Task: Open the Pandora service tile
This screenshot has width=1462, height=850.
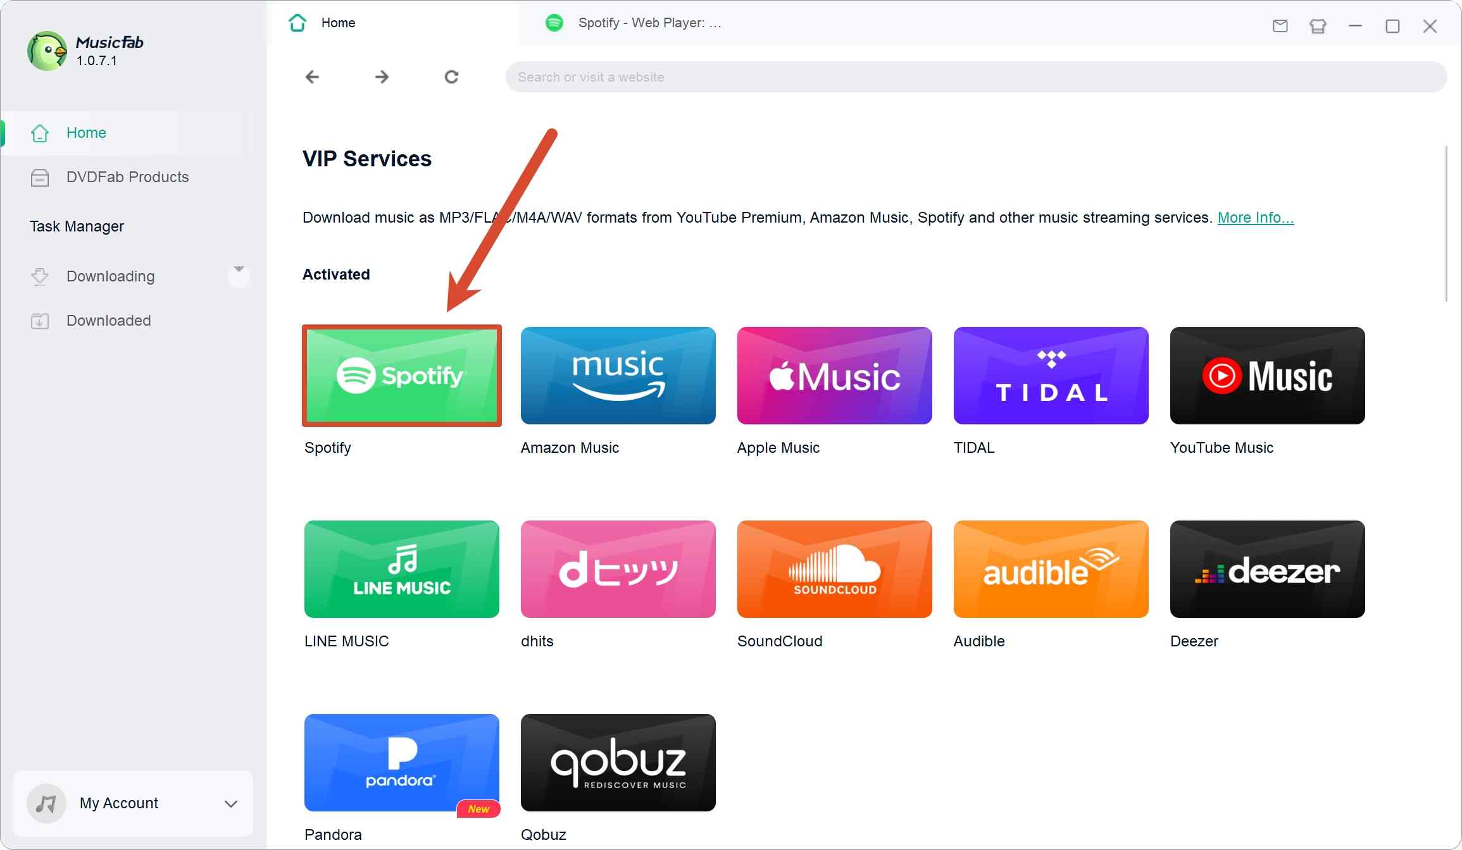Action: [x=402, y=763]
